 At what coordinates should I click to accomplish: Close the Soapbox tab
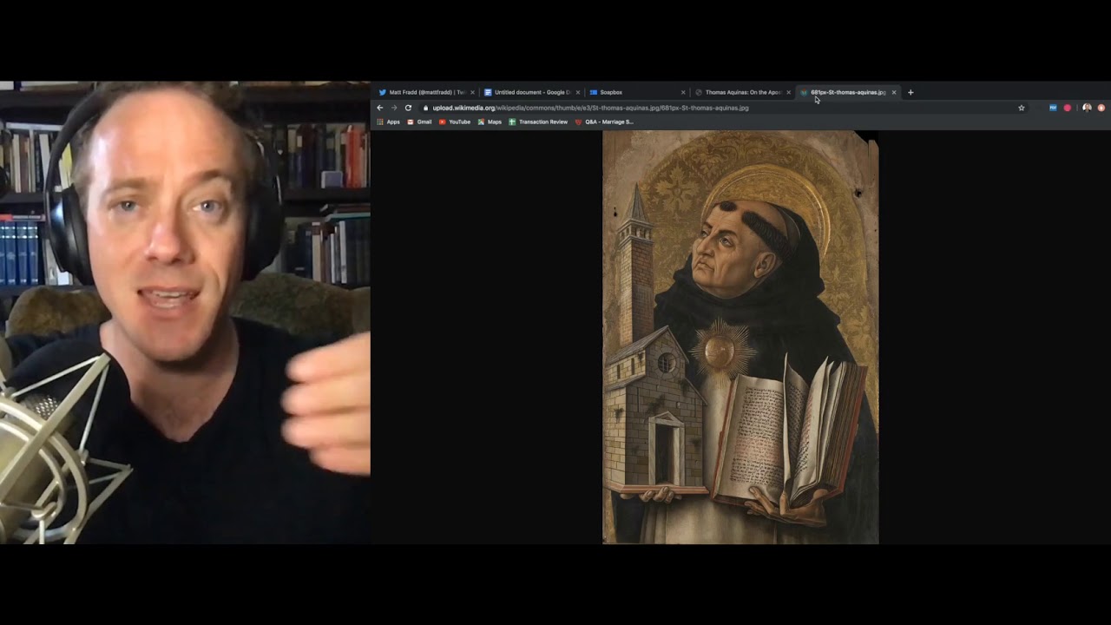click(683, 92)
